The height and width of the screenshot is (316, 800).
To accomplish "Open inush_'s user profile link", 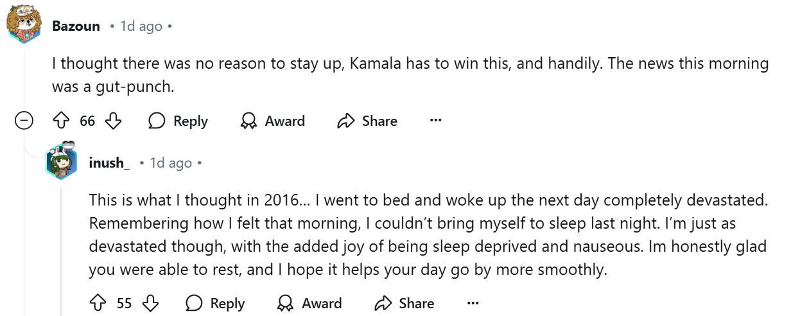I will click(x=109, y=163).
